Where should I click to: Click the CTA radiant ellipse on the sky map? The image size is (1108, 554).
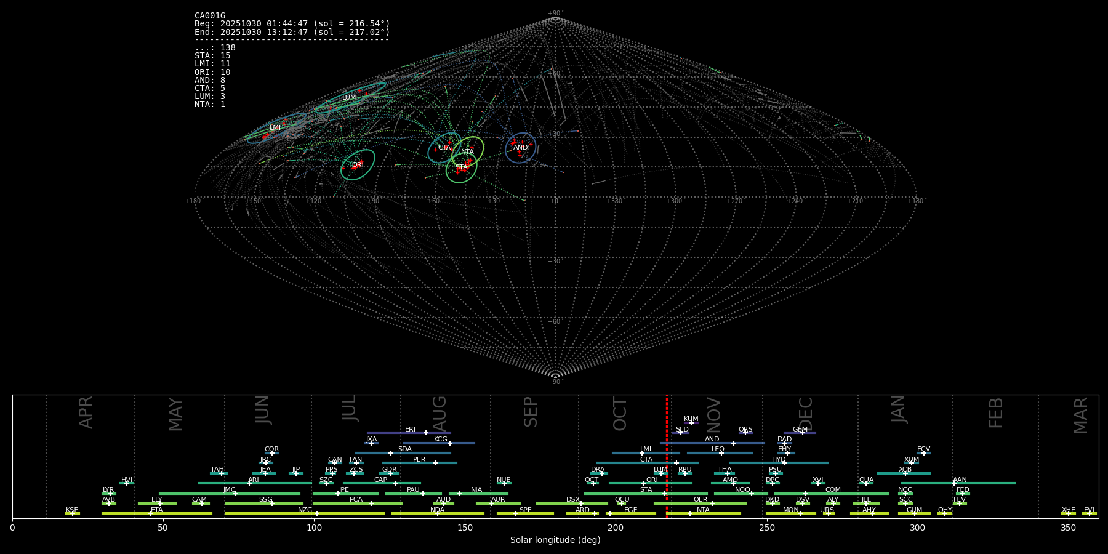444,148
